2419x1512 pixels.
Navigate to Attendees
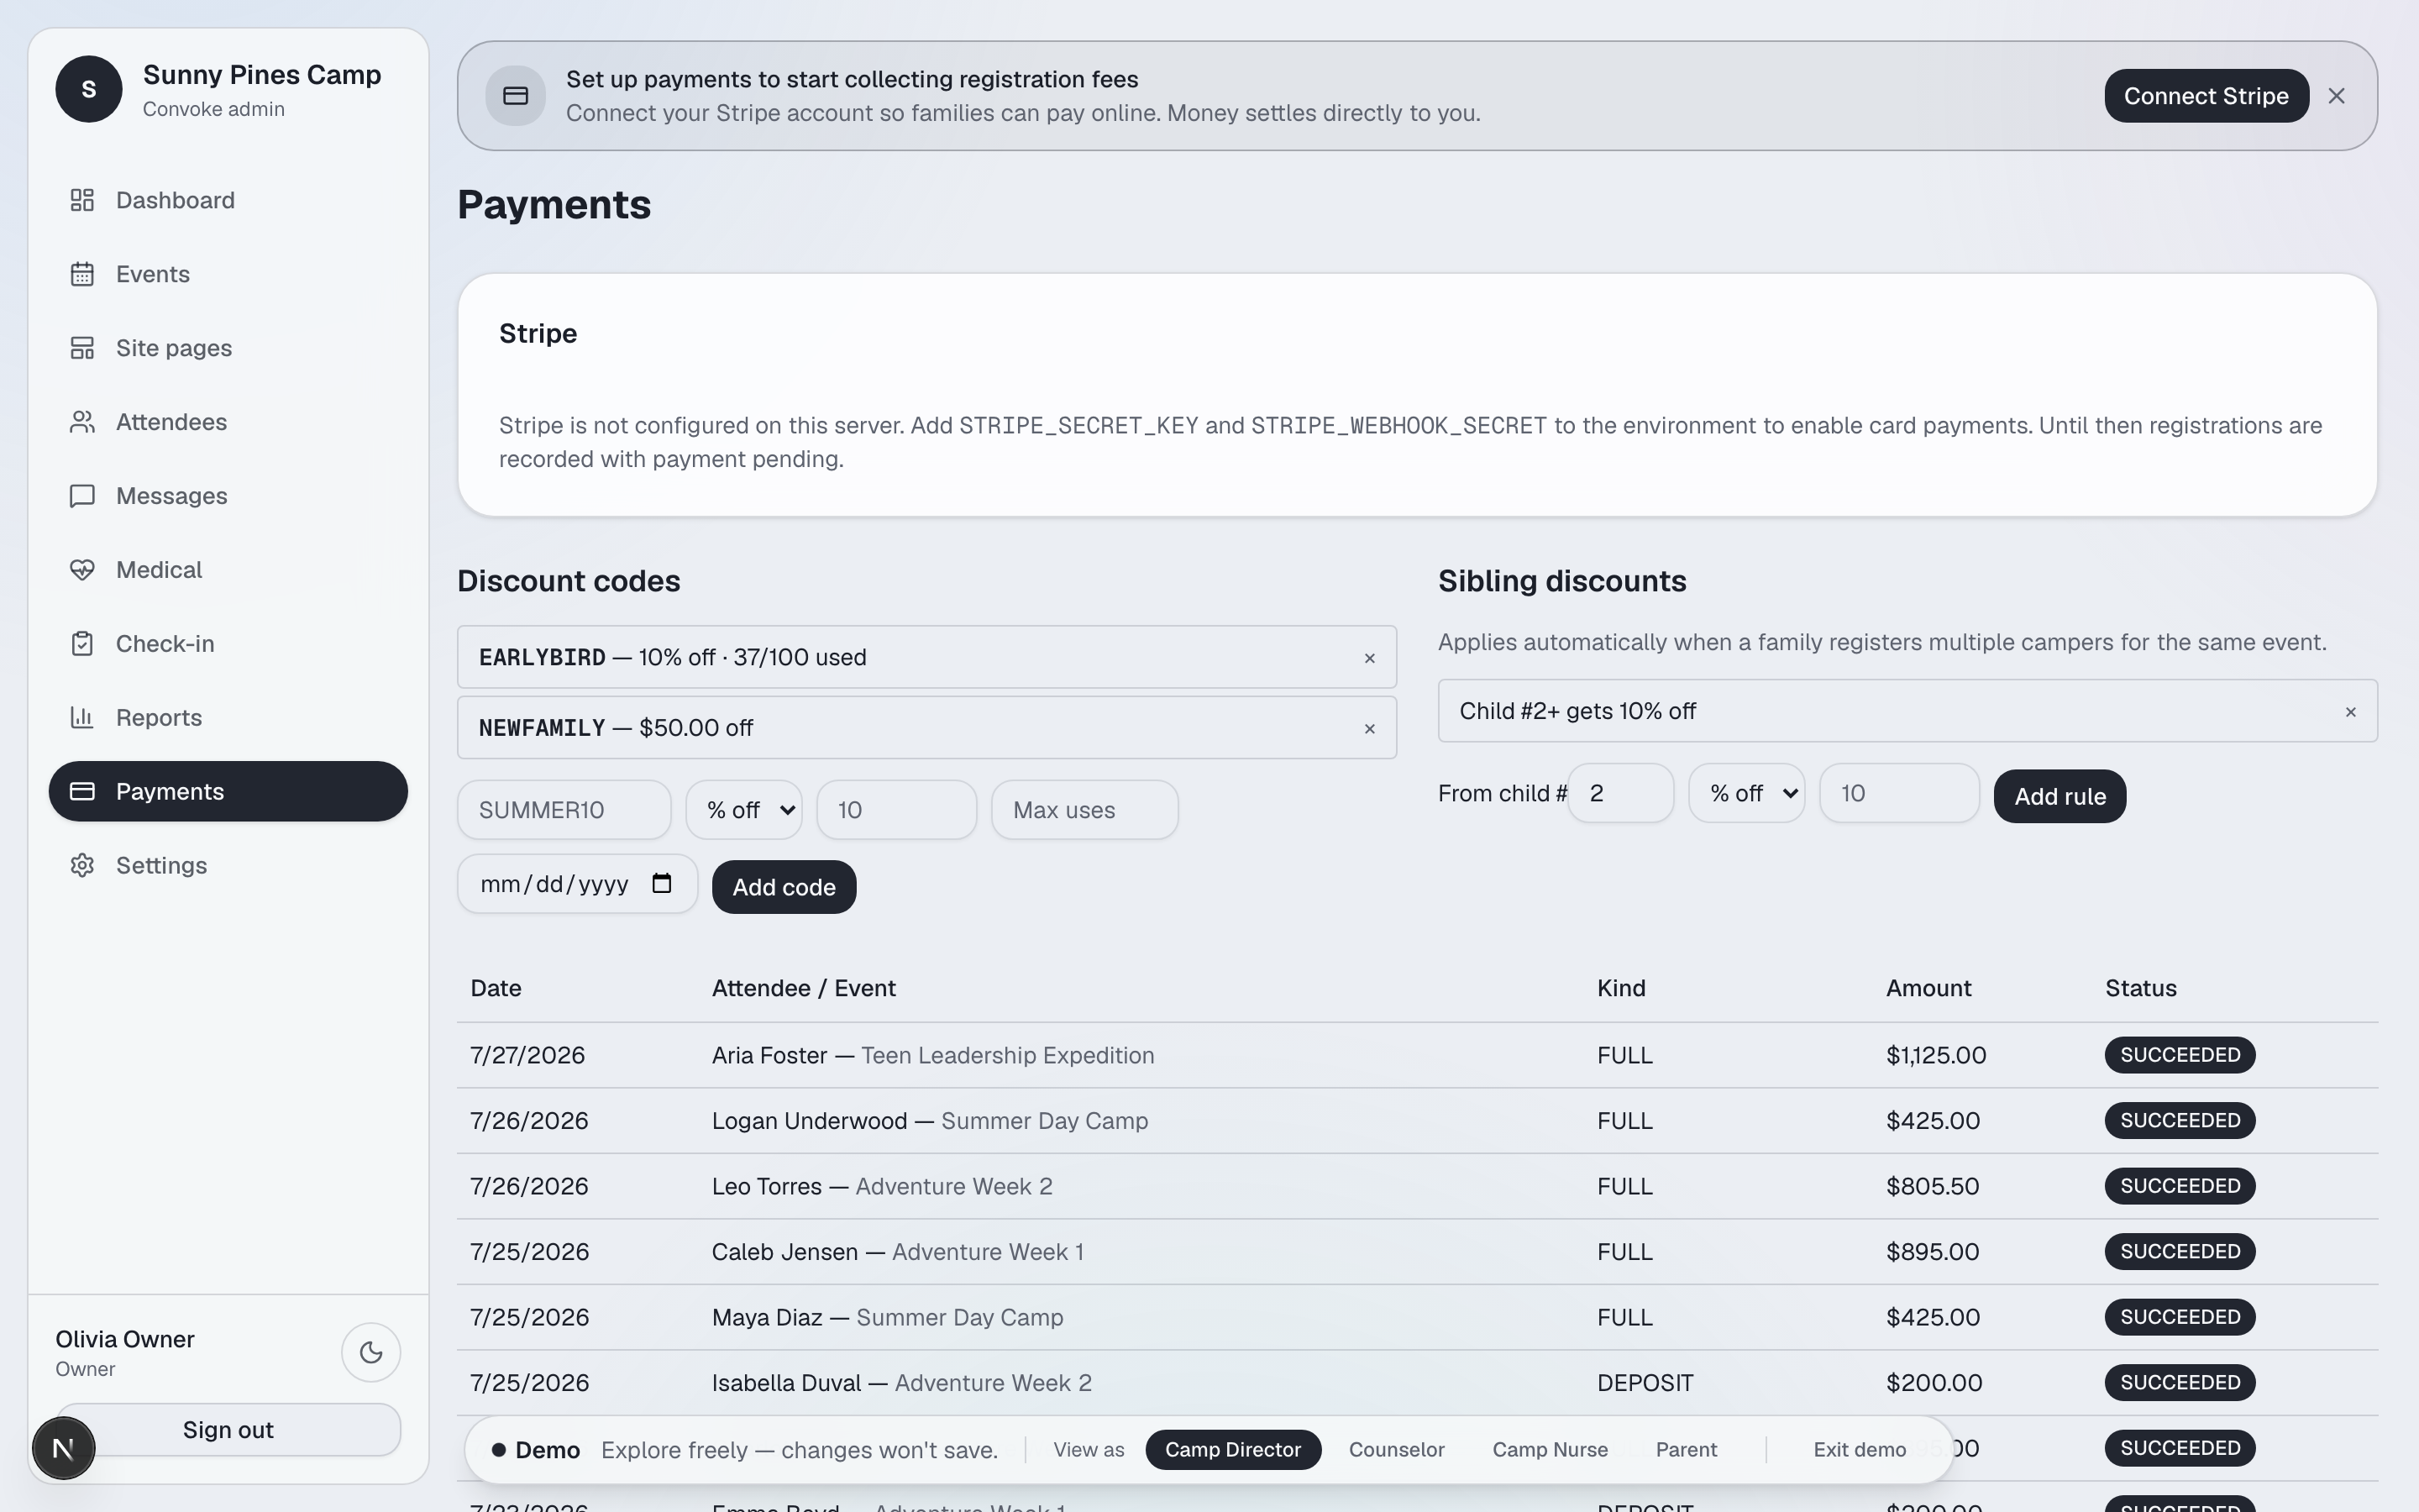228,422
